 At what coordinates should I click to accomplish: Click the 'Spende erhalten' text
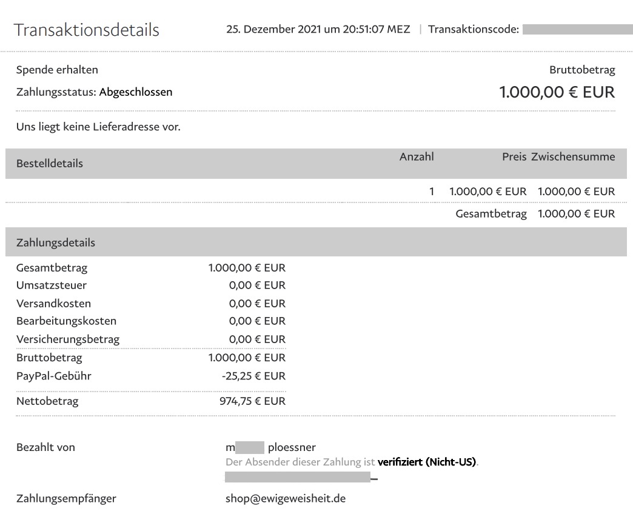coord(57,70)
